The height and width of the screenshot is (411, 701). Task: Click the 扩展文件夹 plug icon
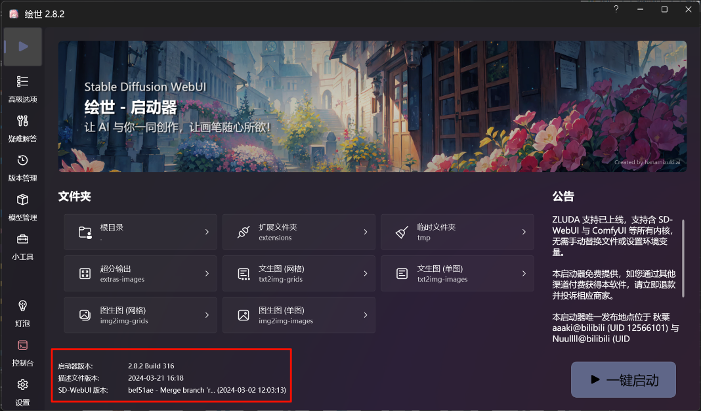pos(244,232)
